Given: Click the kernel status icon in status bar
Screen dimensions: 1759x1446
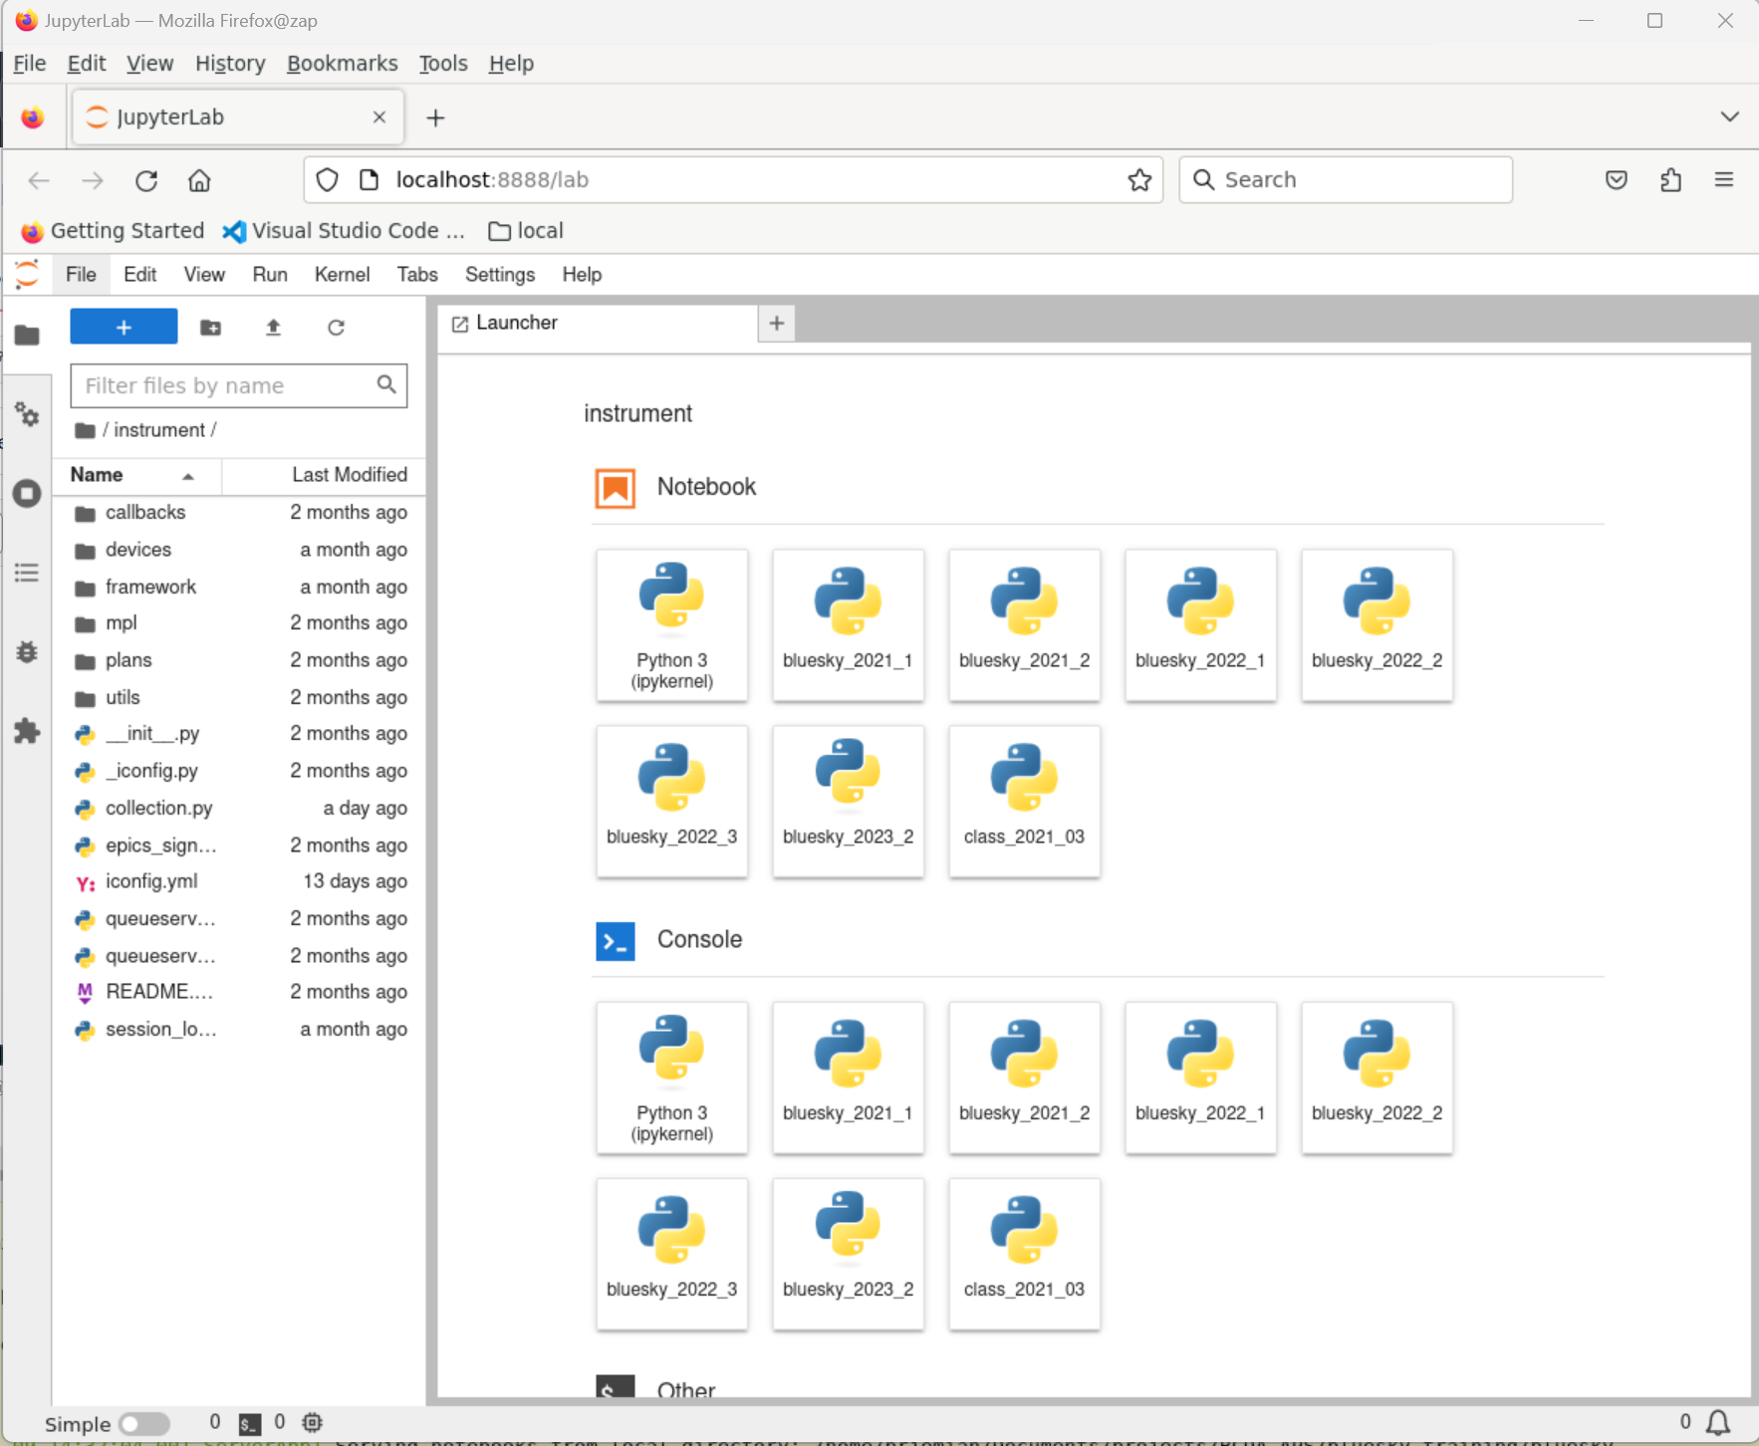Looking at the screenshot, I should click(312, 1423).
